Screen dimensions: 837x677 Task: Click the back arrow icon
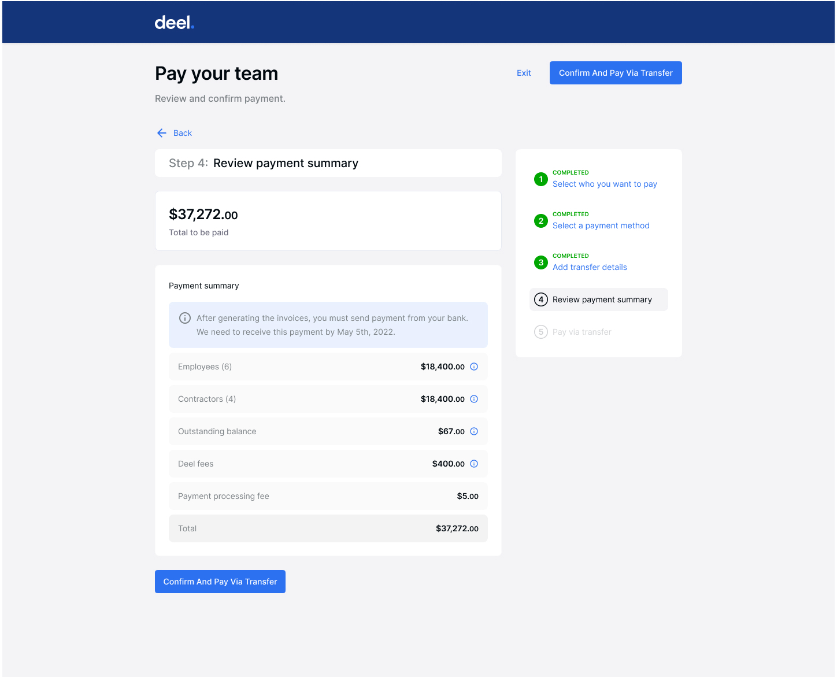[x=162, y=133]
